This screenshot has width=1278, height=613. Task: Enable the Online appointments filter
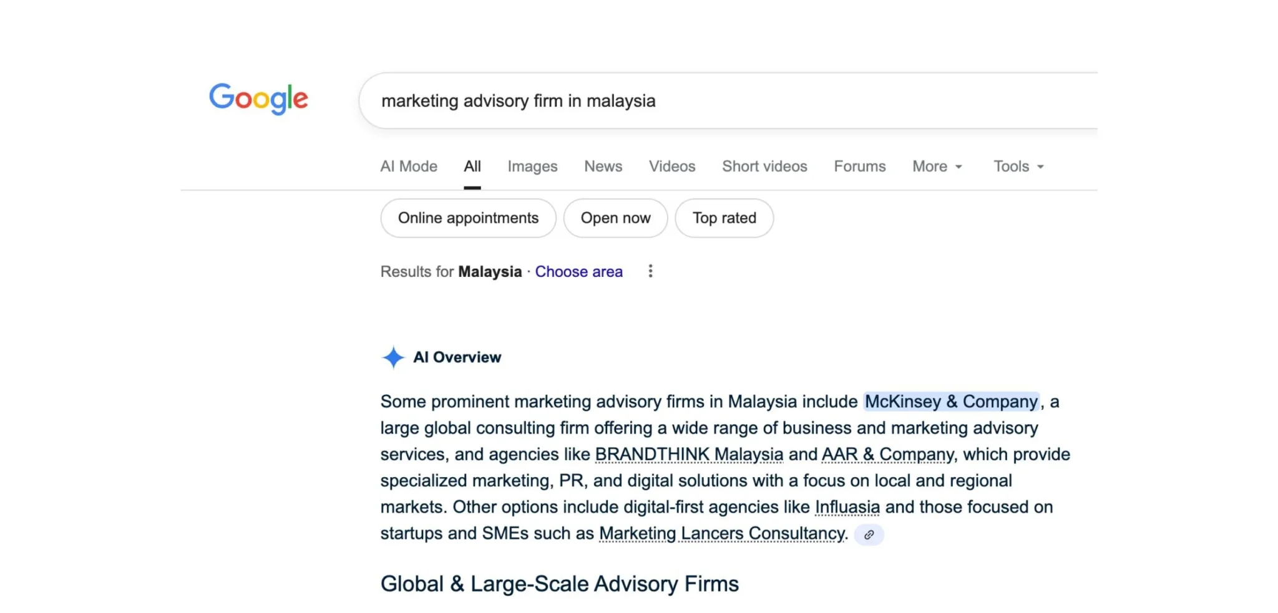(x=467, y=218)
